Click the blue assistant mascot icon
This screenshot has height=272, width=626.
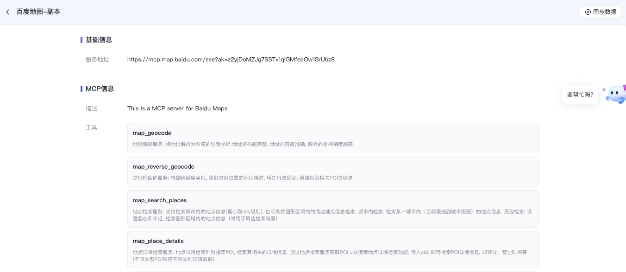pyautogui.click(x=616, y=94)
